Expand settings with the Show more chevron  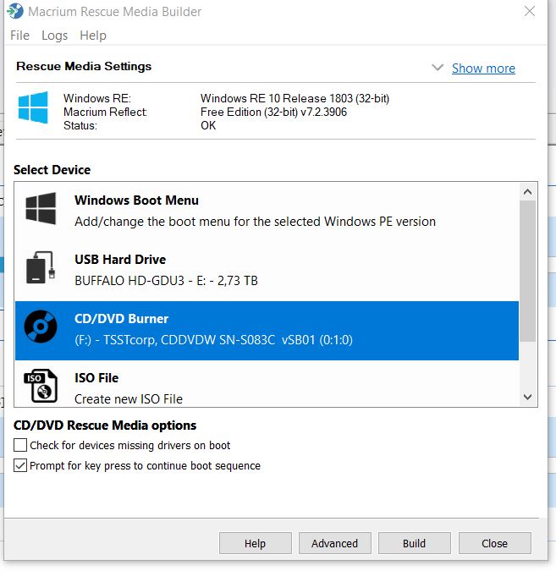[x=438, y=68]
